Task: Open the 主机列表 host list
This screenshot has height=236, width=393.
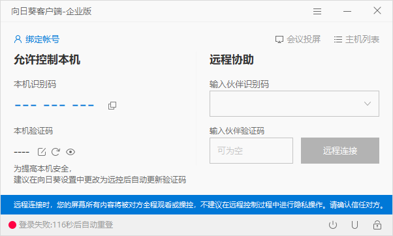Action: pyautogui.click(x=362, y=39)
